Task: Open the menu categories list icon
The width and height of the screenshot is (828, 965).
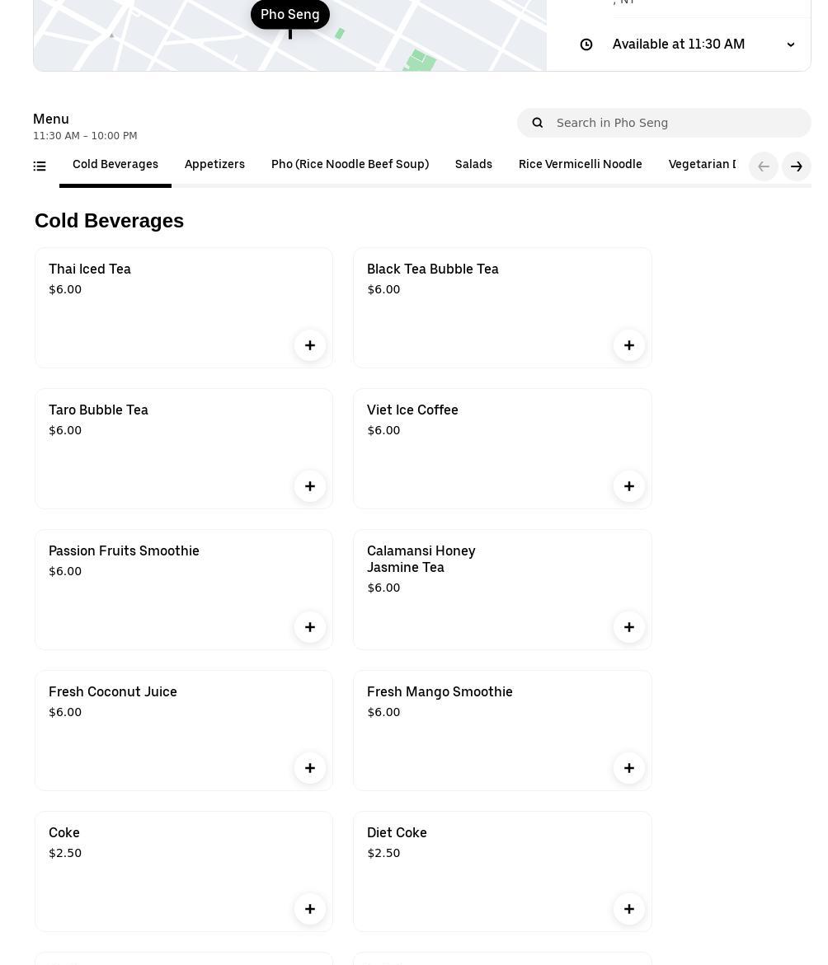Action: (x=40, y=166)
